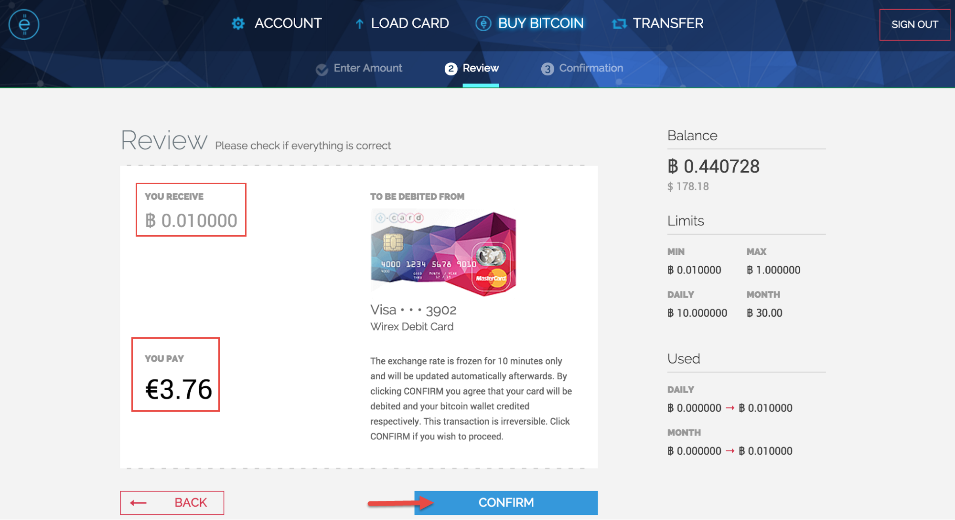Click the Wirex debit card image

click(x=443, y=254)
